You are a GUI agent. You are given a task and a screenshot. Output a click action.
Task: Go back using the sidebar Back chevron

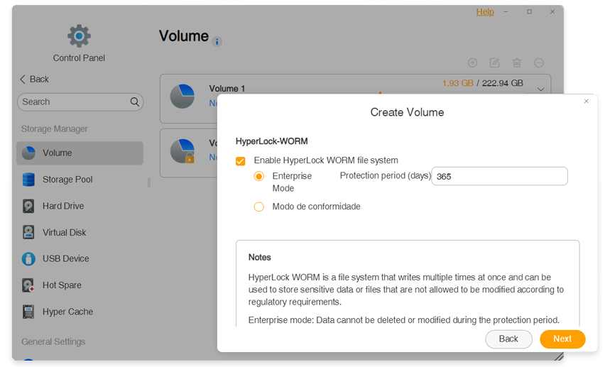(x=23, y=79)
